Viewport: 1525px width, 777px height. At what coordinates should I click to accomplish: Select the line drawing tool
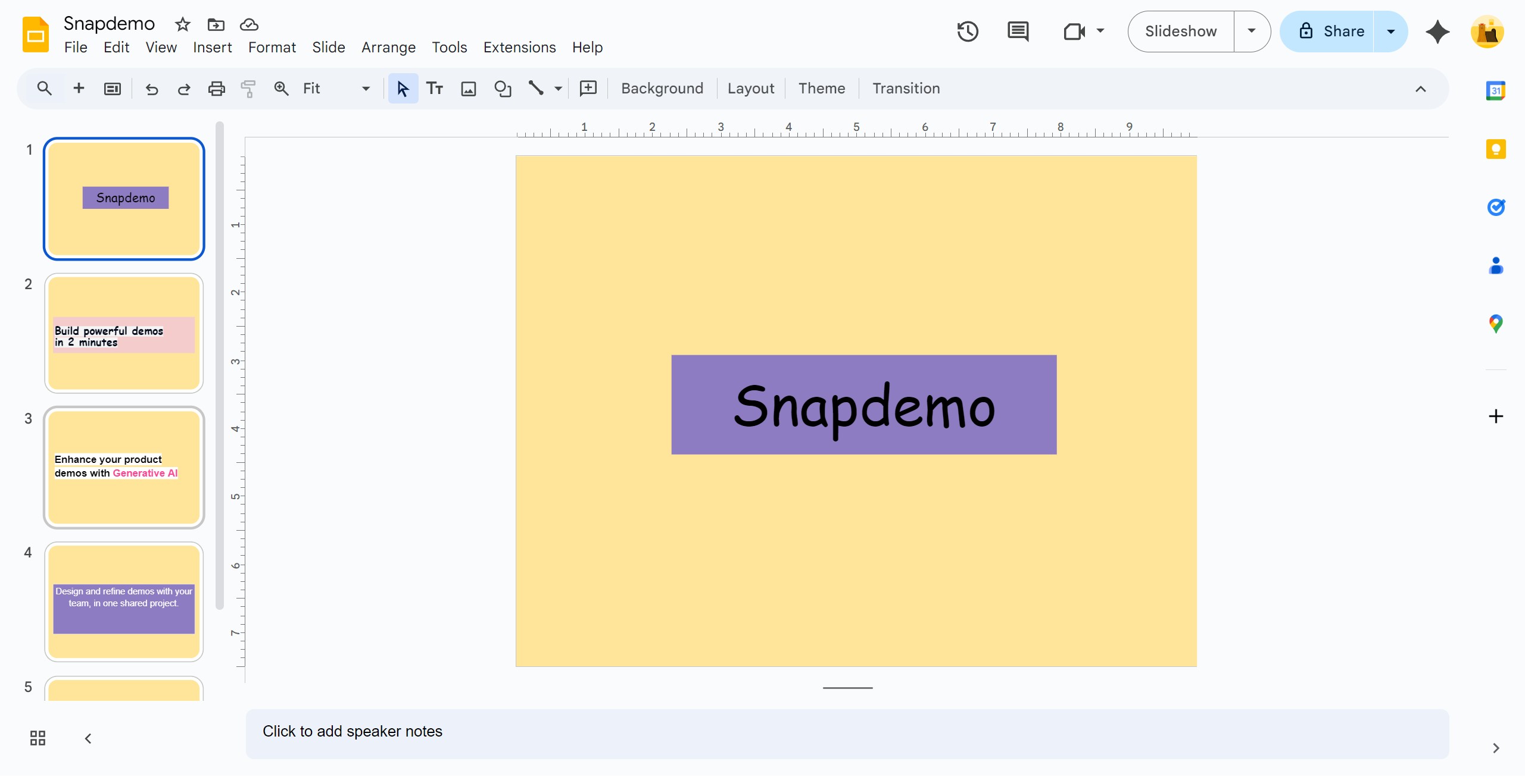(536, 89)
